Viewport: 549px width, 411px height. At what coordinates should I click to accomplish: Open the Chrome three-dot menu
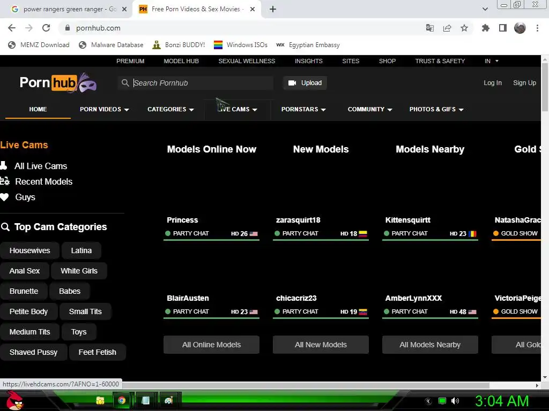tap(537, 28)
